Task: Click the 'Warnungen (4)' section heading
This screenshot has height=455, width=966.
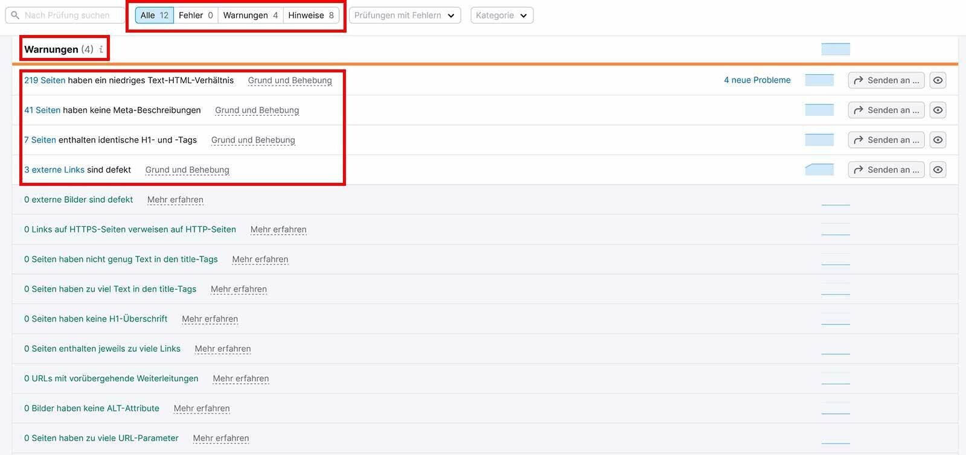Action: (x=59, y=49)
